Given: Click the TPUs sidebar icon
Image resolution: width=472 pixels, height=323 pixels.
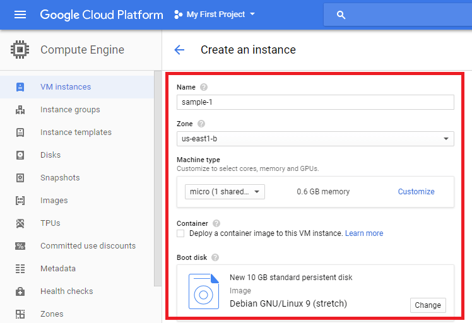Looking at the screenshot, I should click(x=20, y=223).
